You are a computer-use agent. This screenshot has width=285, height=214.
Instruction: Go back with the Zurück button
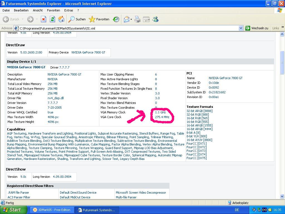[11, 19]
